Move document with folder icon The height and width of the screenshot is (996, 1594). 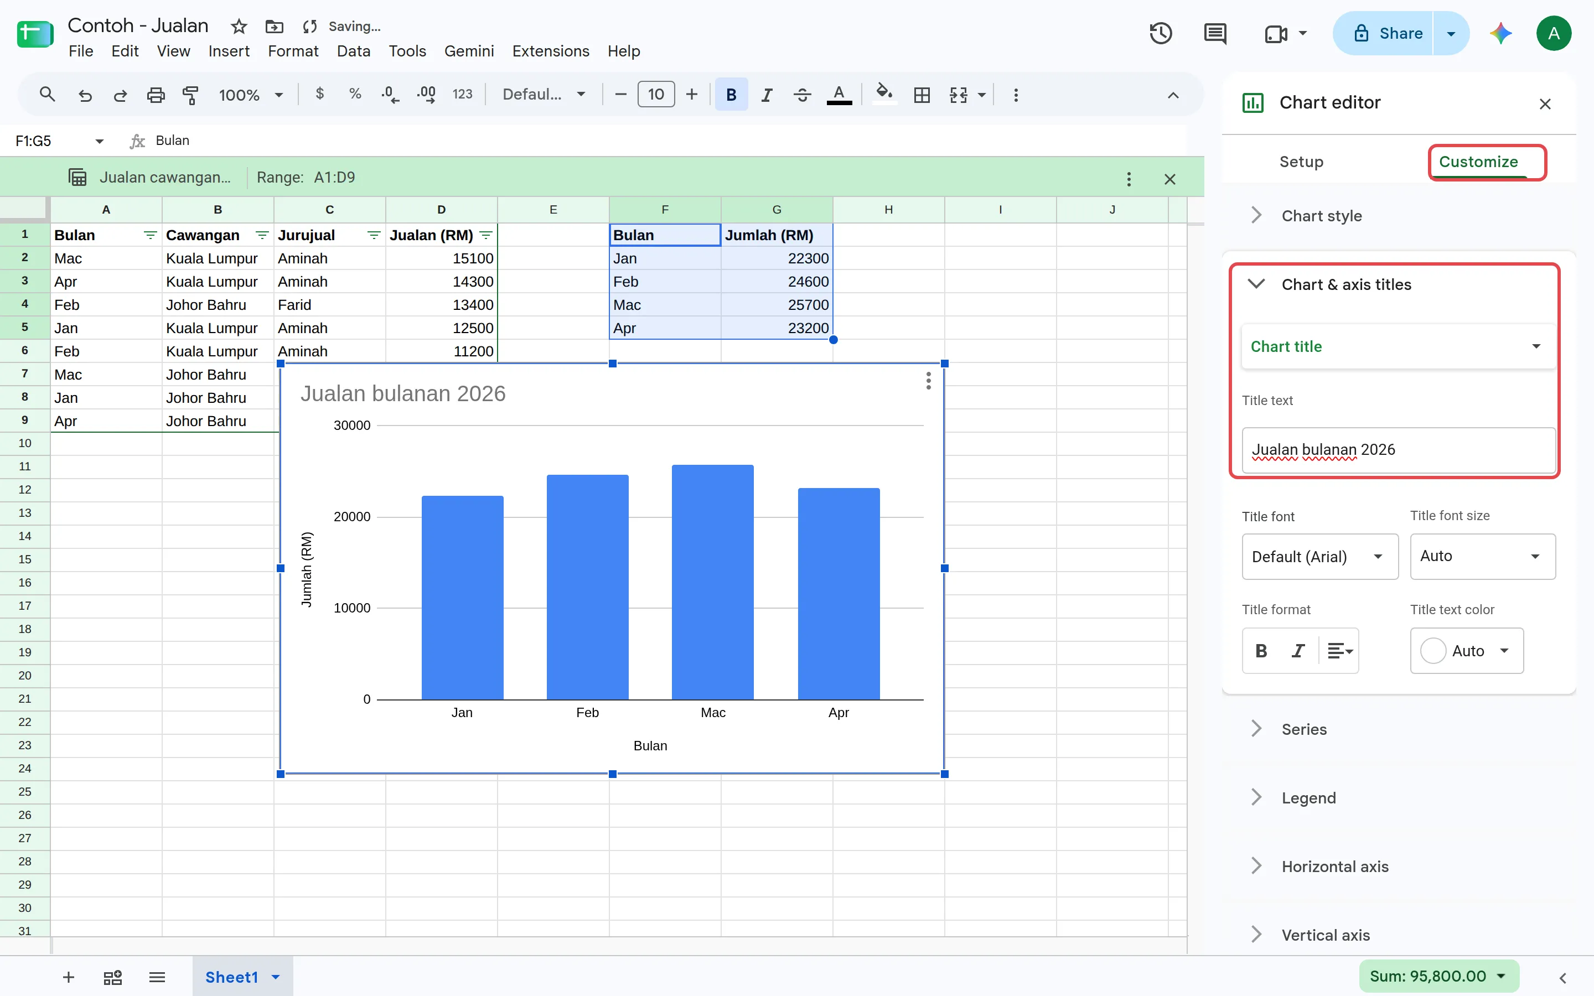coord(274,27)
